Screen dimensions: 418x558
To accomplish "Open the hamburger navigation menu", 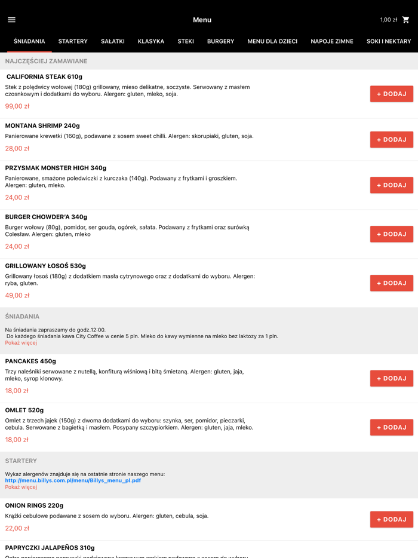I will tap(11, 20).
